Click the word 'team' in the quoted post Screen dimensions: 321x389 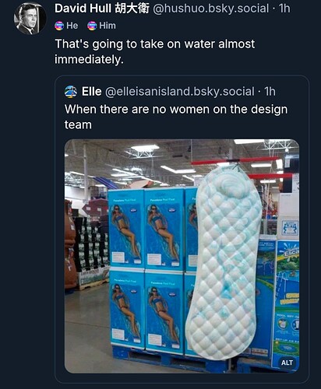point(78,124)
